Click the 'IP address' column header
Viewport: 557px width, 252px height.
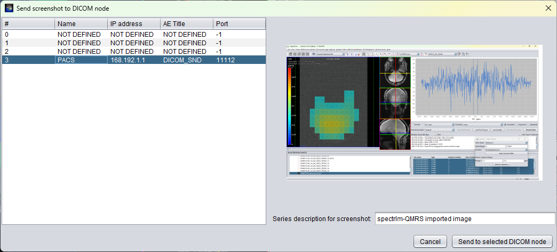coord(133,24)
